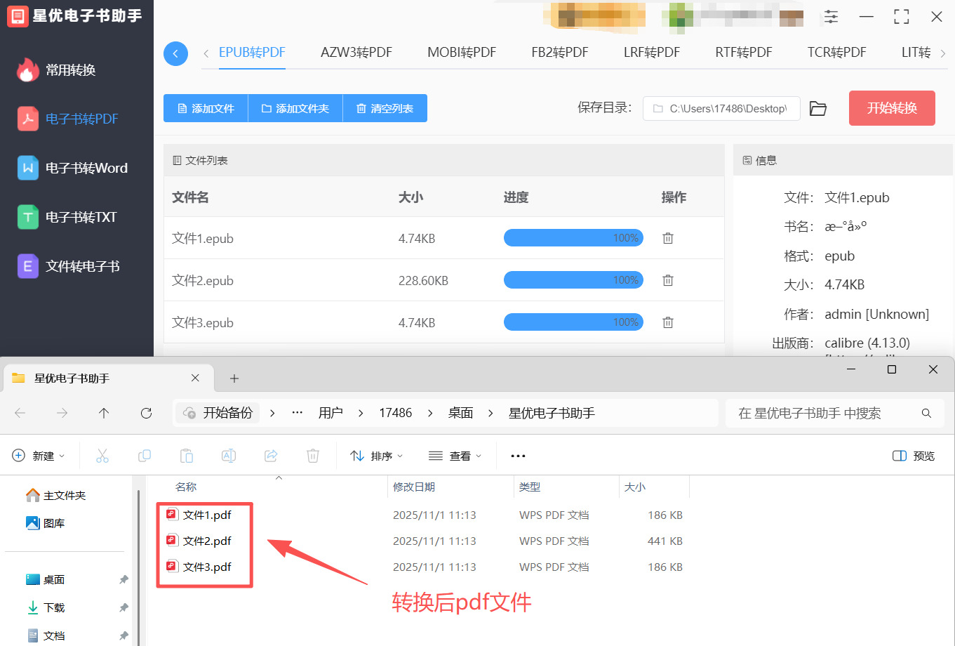Image resolution: width=955 pixels, height=646 pixels.
Task: Switch to the FB2转PDF tab
Action: click(x=560, y=53)
